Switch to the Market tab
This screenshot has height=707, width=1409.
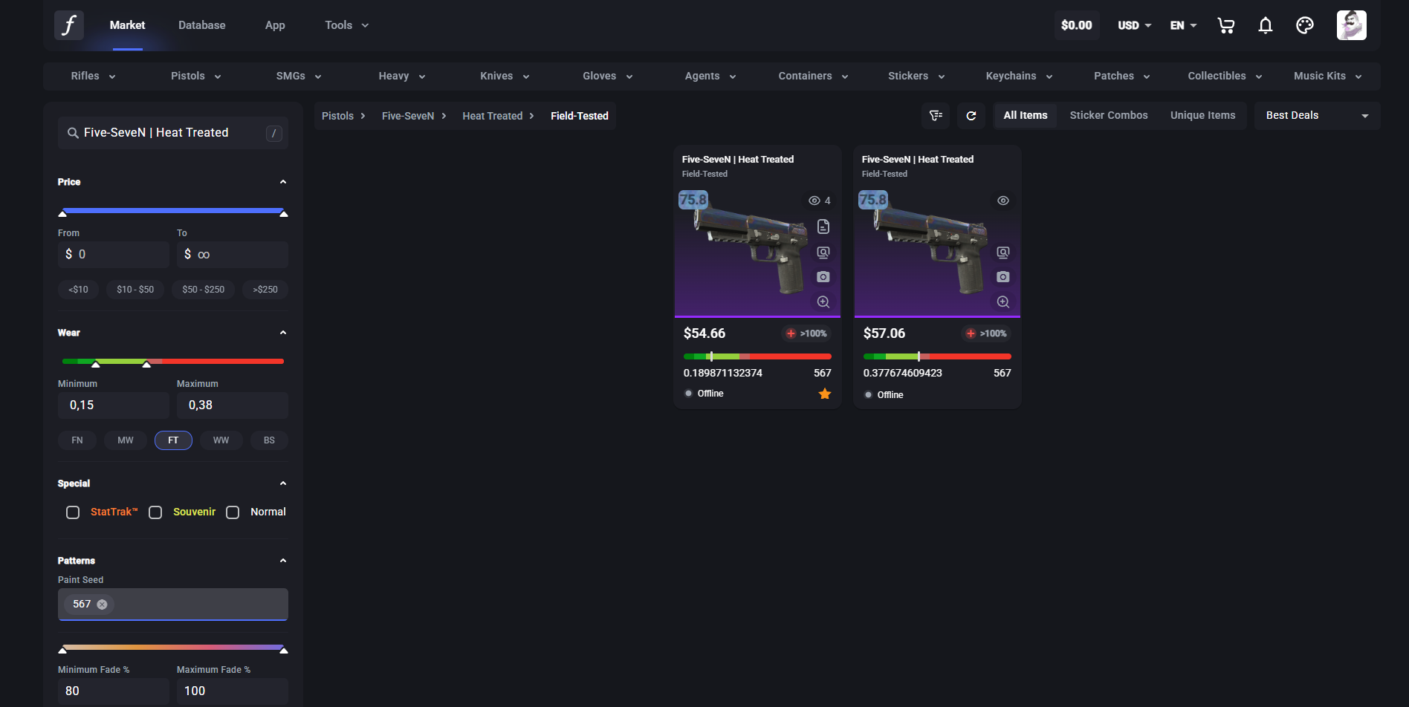(x=127, y=25)
